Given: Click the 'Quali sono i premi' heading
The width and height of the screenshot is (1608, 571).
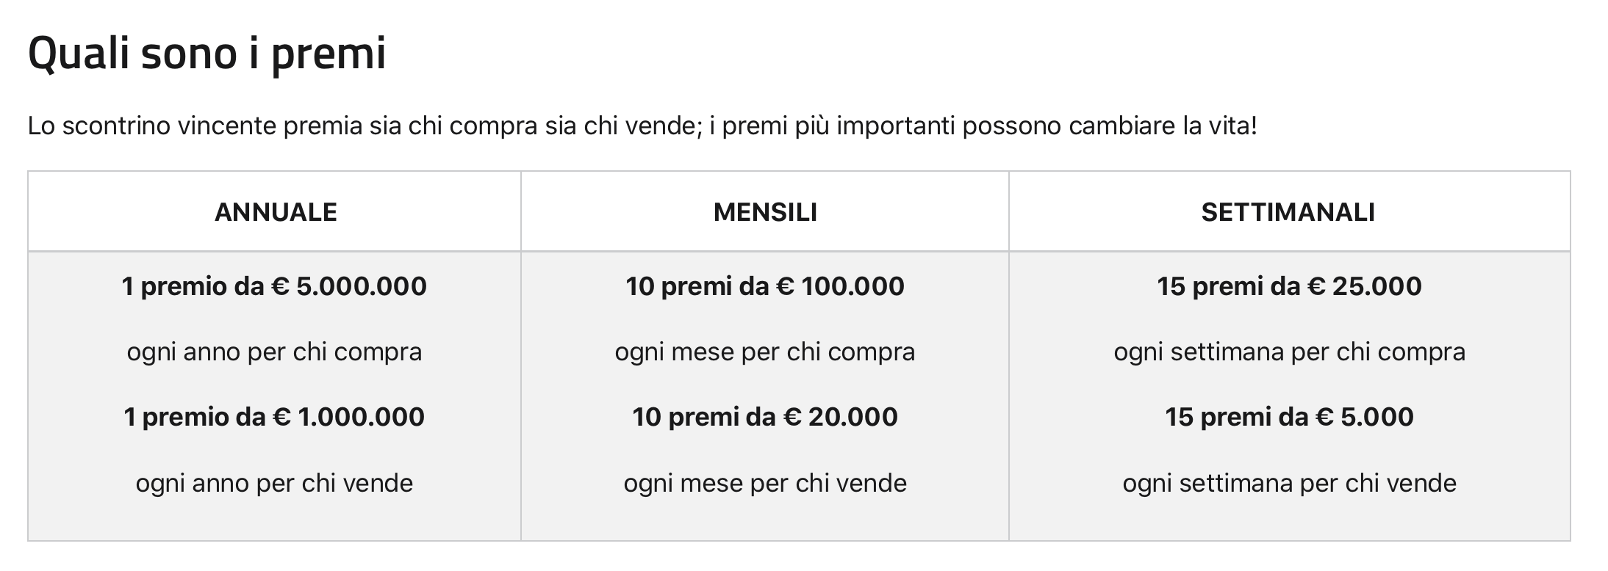Looking at the screenshot, I should pos(207,54).
